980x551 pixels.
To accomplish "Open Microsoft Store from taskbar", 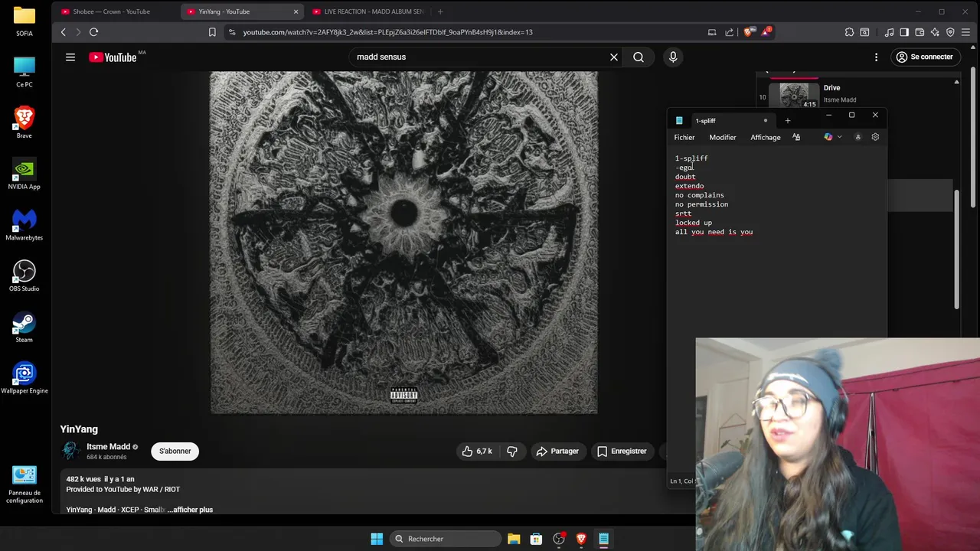I will pos(536,539).
